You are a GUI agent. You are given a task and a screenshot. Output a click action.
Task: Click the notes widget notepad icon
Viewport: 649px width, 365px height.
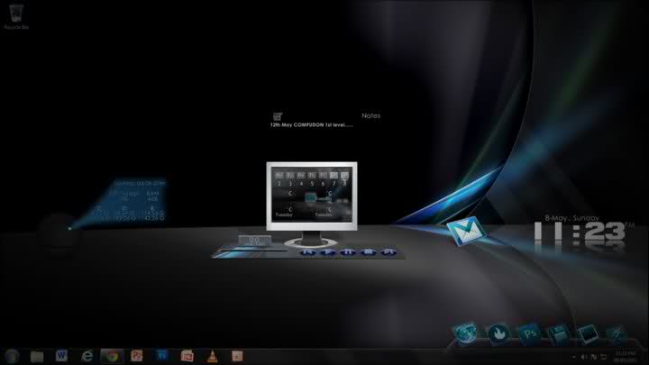278,116
